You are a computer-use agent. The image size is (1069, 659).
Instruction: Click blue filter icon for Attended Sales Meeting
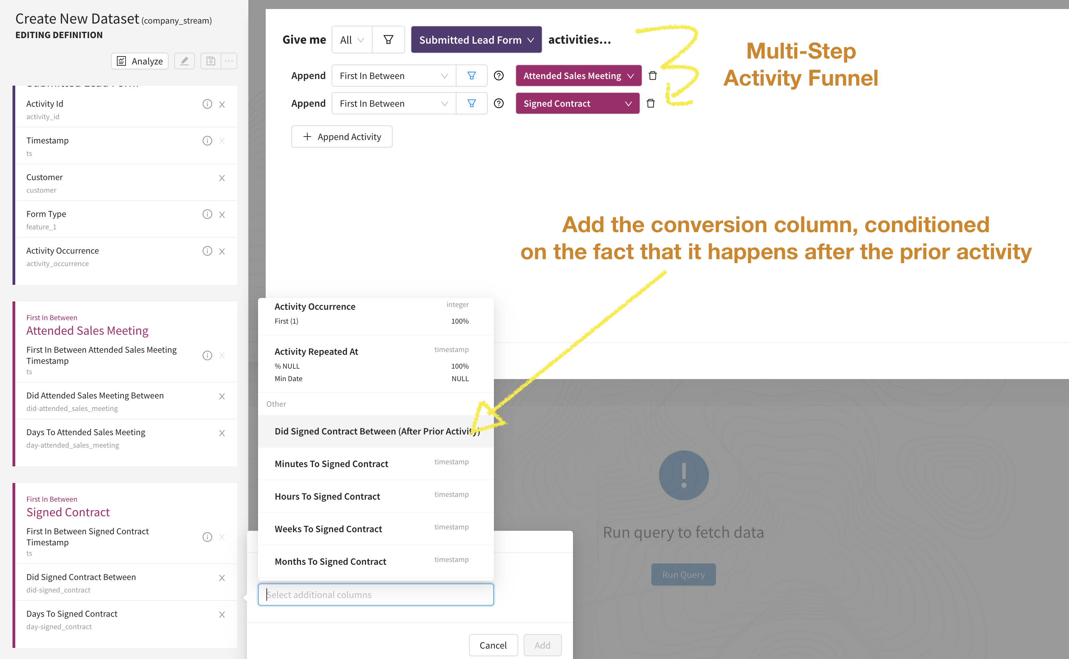coord(471,76)
